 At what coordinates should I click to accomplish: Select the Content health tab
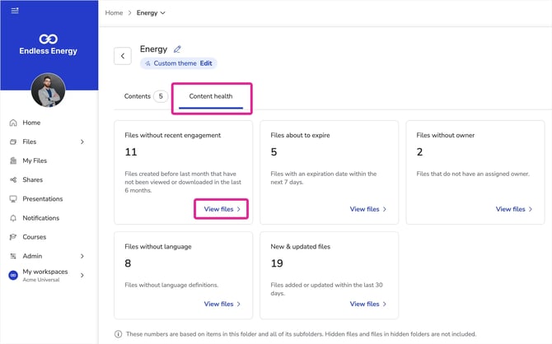tap(211, 96)
